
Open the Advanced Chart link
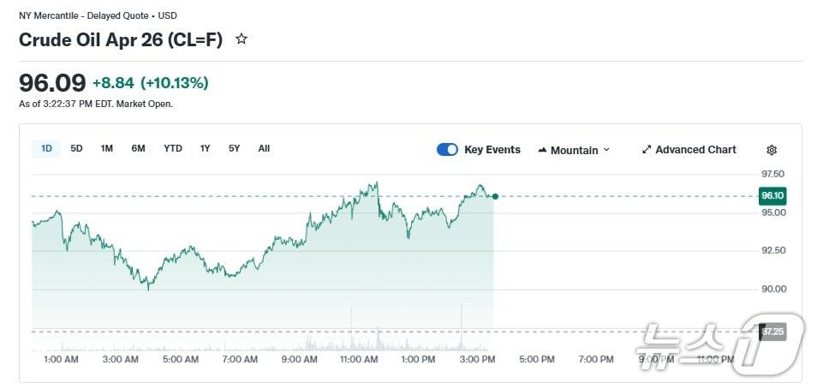coord(695,150)
